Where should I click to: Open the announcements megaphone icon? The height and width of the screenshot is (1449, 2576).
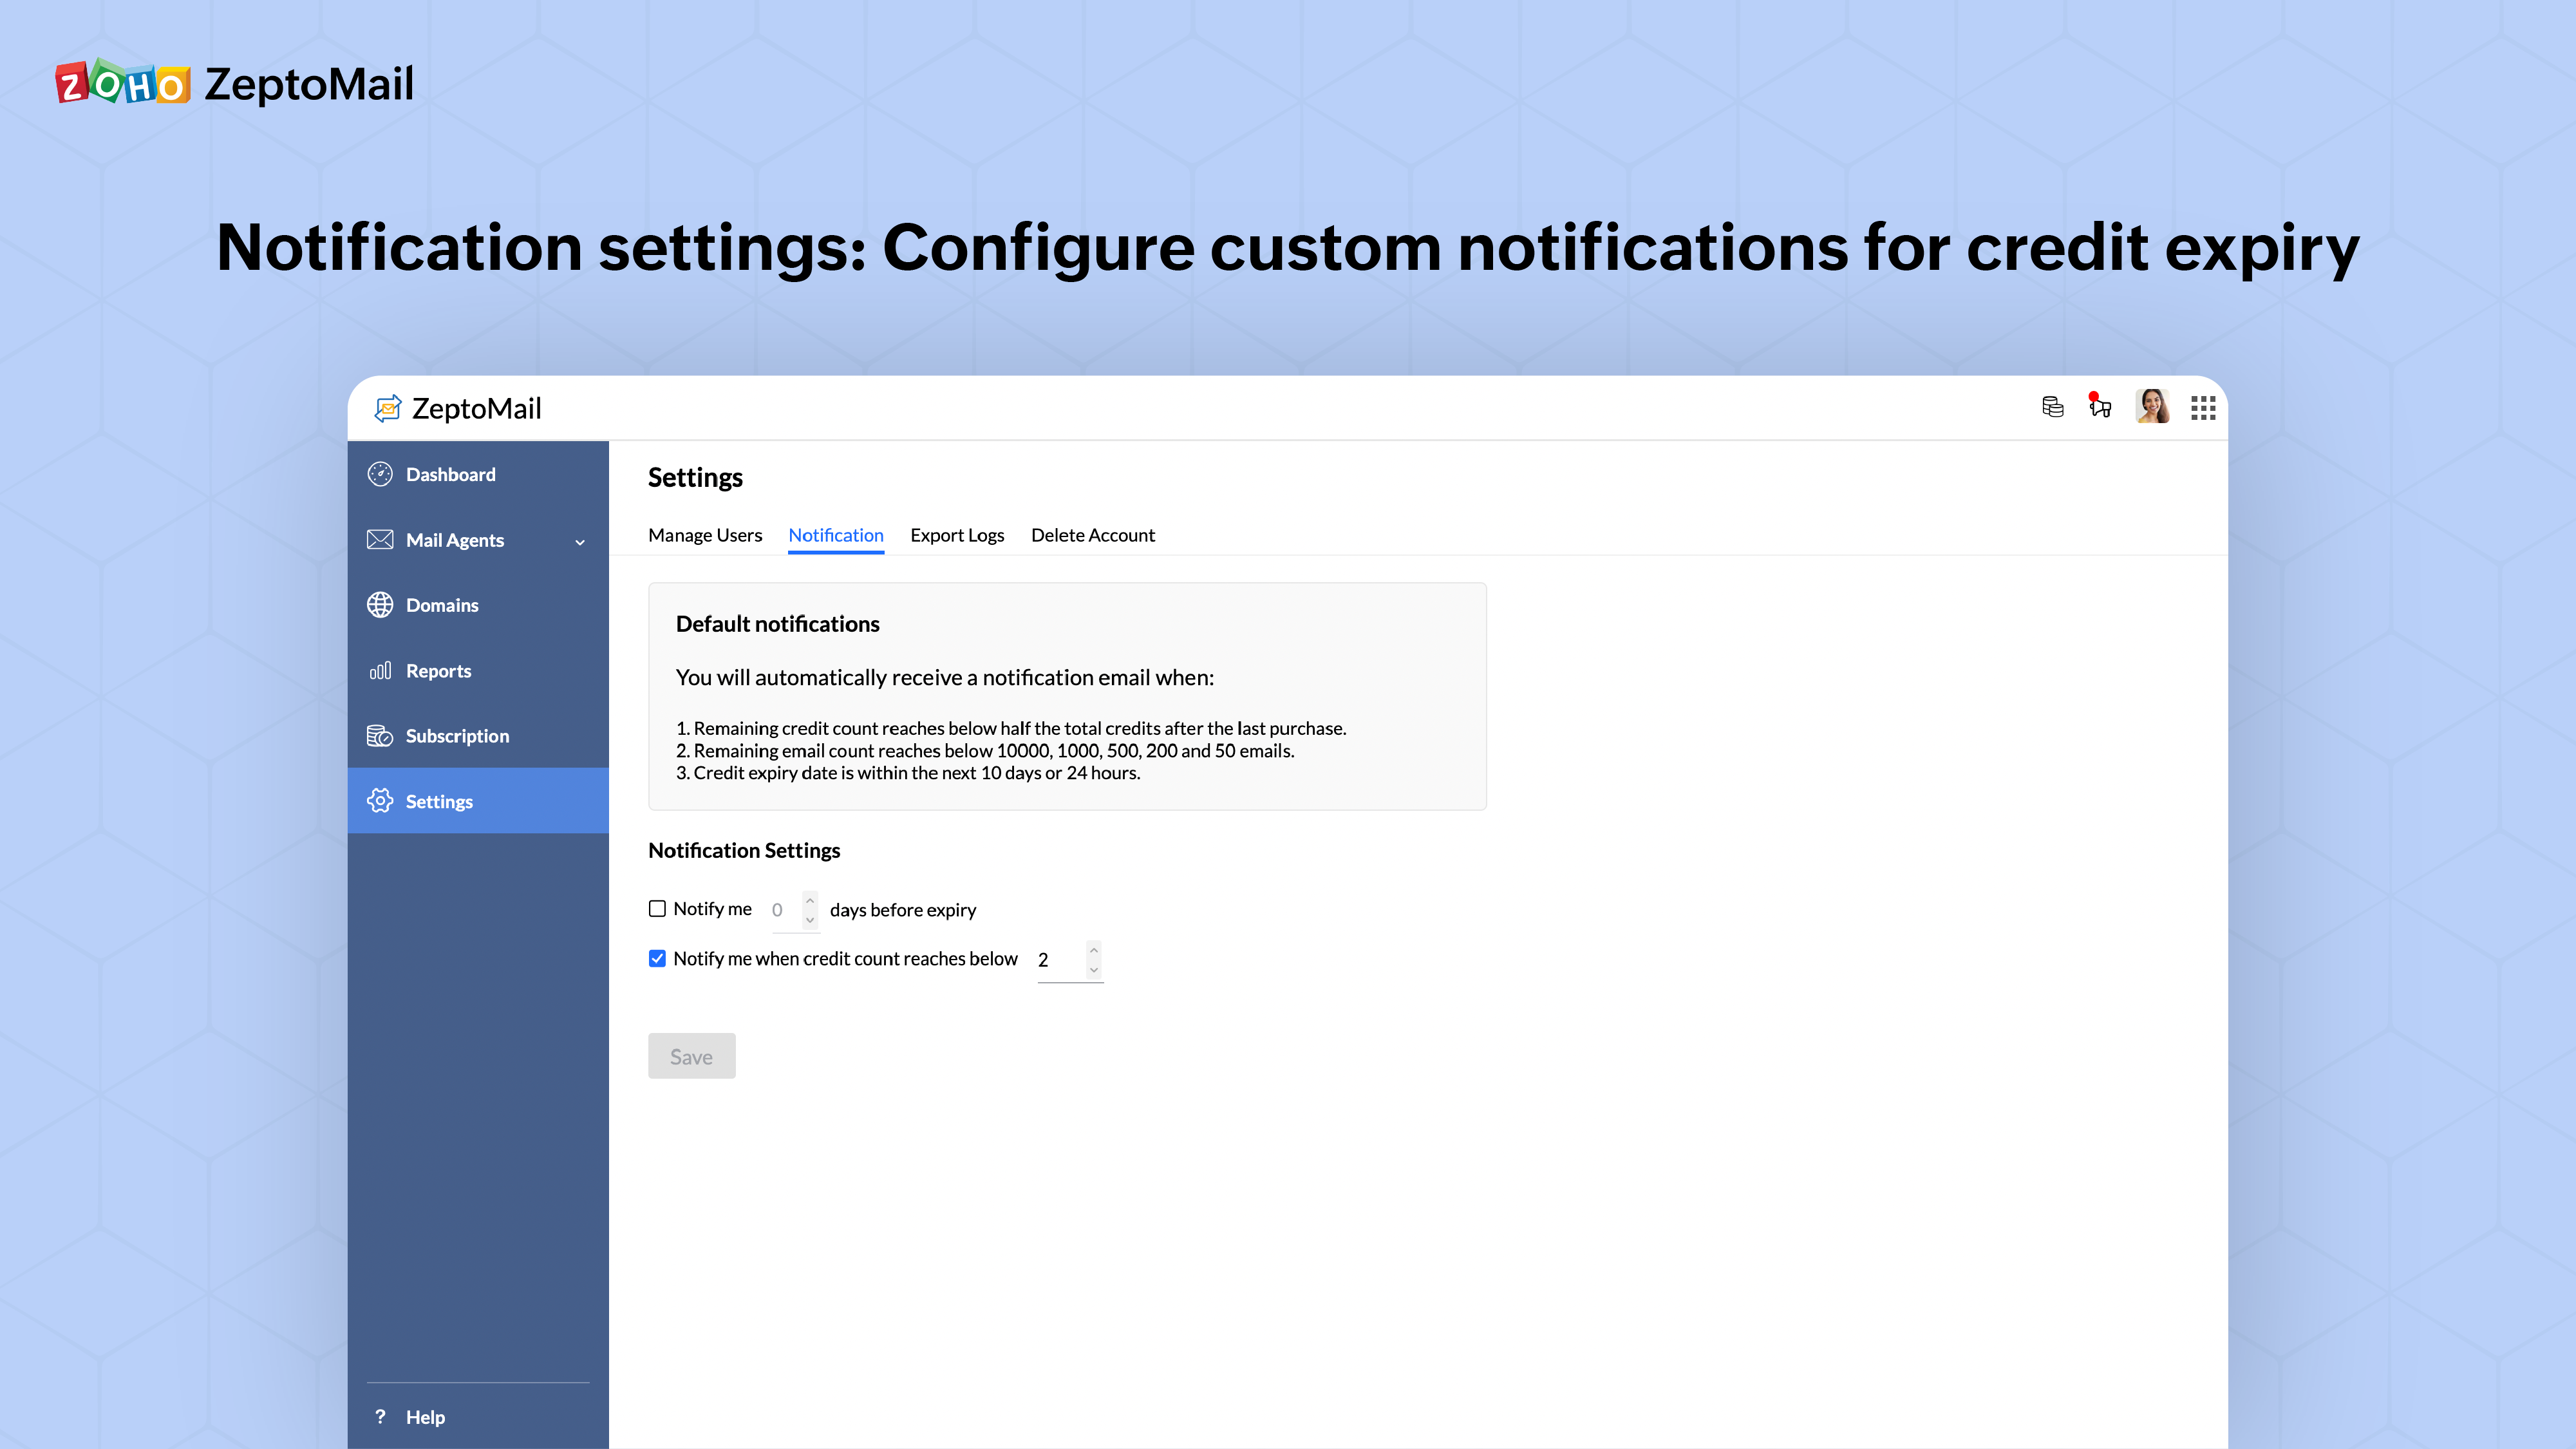point(2100,407)
